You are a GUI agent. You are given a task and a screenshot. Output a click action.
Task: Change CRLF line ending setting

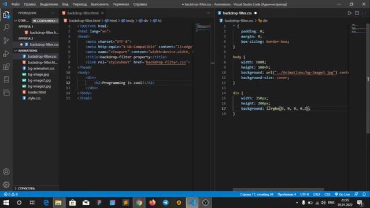tap(316, 194)
